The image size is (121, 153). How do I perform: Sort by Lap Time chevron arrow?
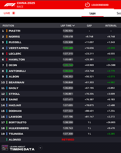tap(74, 26)
